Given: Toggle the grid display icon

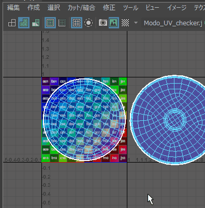Looking at the screenshot, I should (77, 23).
